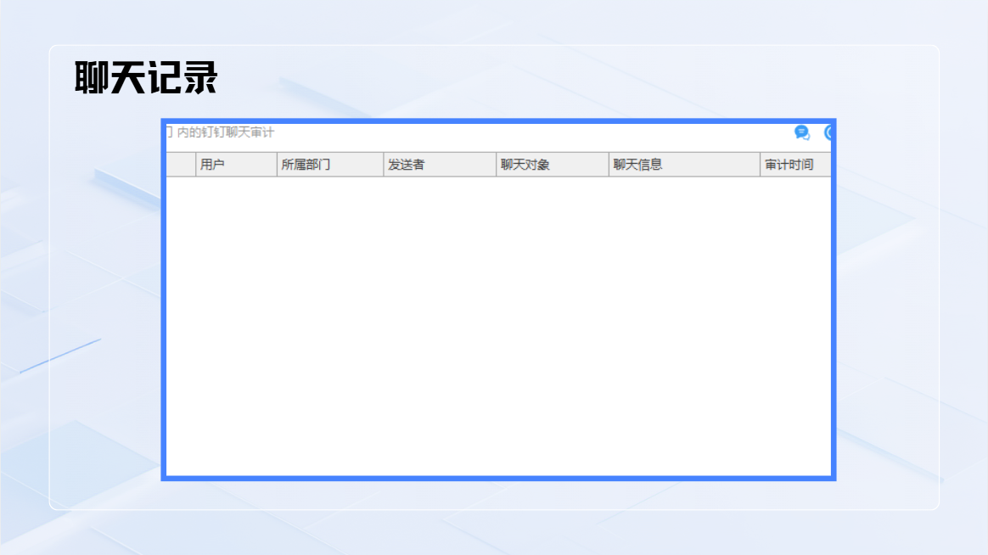
Task: Click the 聊天对象 column header
Action: (553, 165)
